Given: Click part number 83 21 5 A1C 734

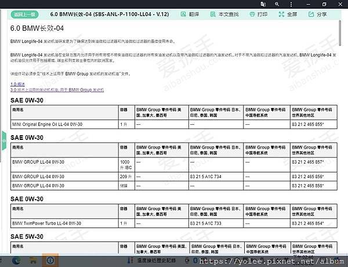Looking at the screenshot, I should [206, 176].
